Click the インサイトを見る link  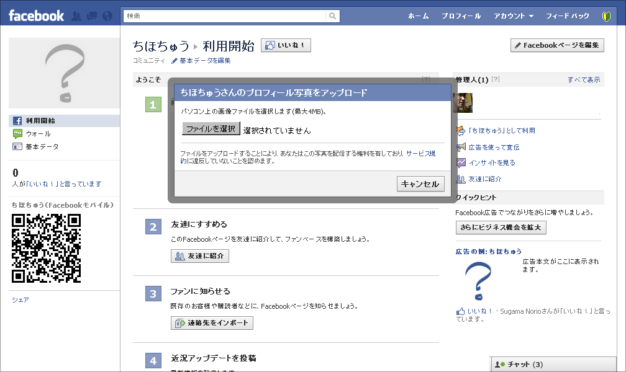pyautogui.click(x=492, y=162)
